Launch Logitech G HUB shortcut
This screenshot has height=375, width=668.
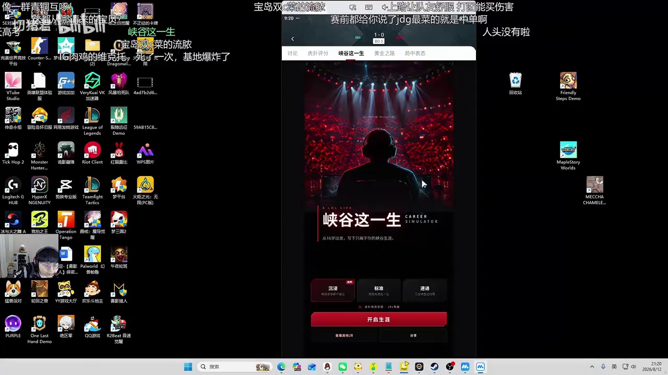pyautogui.click(x=13, y=191)
